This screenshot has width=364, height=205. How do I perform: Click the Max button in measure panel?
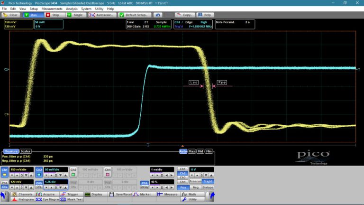click(x=192, y=151)
